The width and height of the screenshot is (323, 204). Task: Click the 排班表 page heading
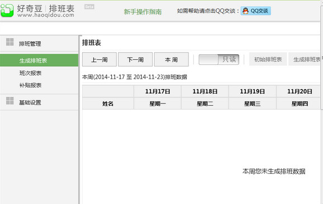(92, 43)
